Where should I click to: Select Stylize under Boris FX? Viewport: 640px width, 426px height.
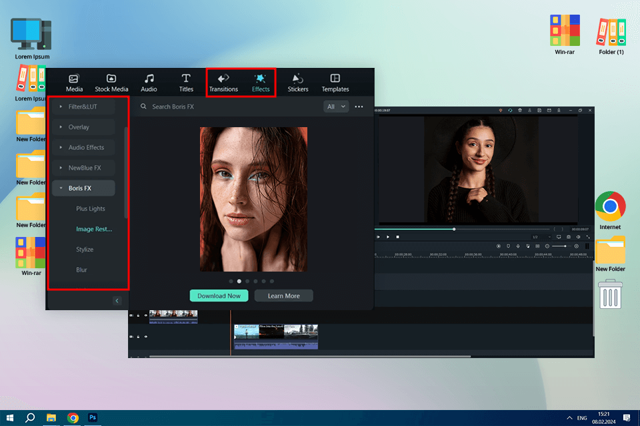coord(85,249)
